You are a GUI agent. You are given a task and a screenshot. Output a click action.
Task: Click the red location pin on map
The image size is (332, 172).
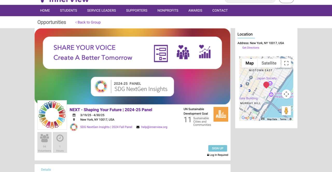[x=266, y=85]
